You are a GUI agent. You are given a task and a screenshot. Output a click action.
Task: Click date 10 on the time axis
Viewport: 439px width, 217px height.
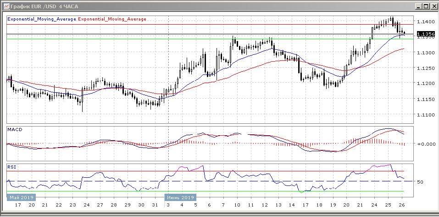[237, 206]
